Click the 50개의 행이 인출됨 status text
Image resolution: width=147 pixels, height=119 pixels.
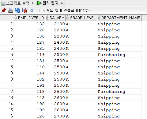coord(66,10)
